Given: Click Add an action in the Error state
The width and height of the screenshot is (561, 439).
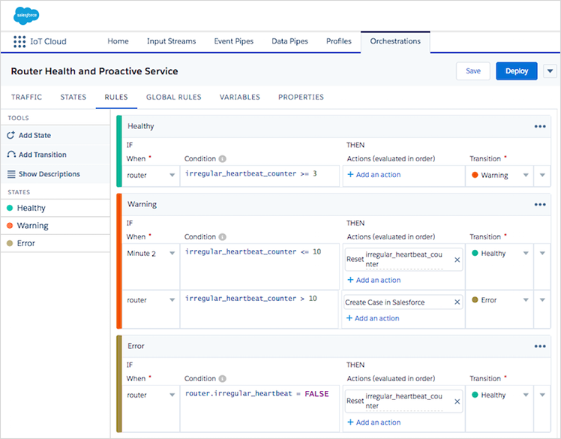Looking at the screenshot, I should [x=374, y=422].
